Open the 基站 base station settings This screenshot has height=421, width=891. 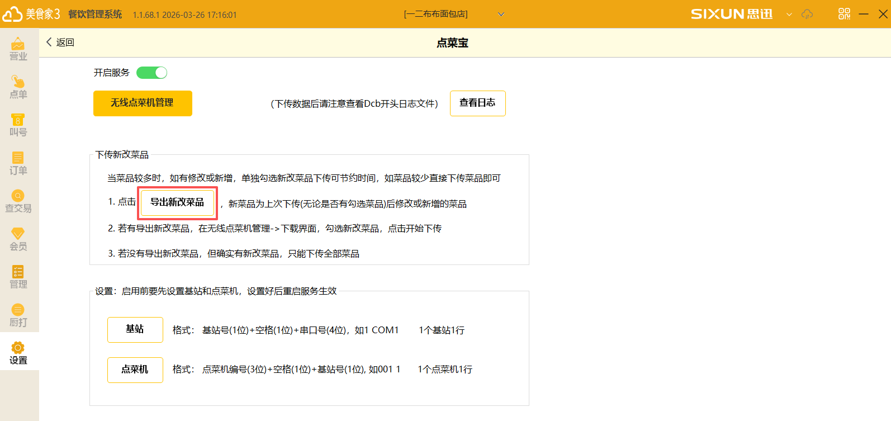[135, 330]
